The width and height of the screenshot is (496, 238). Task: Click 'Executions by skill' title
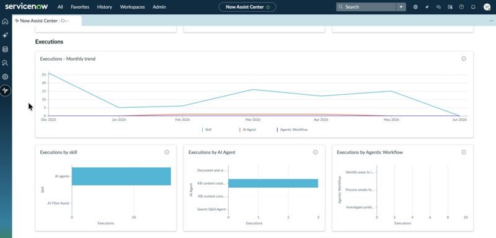[58, 152]
